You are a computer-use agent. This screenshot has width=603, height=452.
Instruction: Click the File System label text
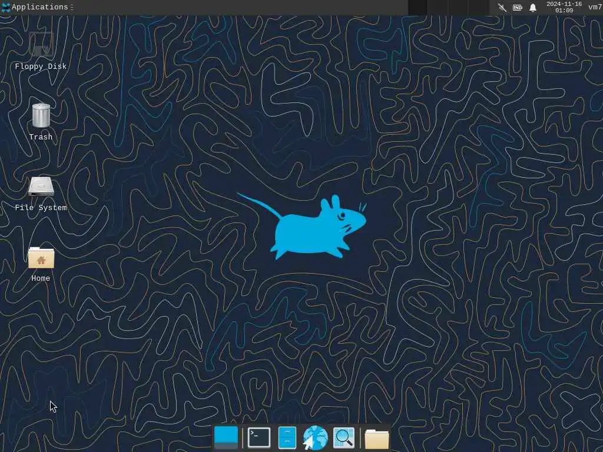click(x=41, y=208)
